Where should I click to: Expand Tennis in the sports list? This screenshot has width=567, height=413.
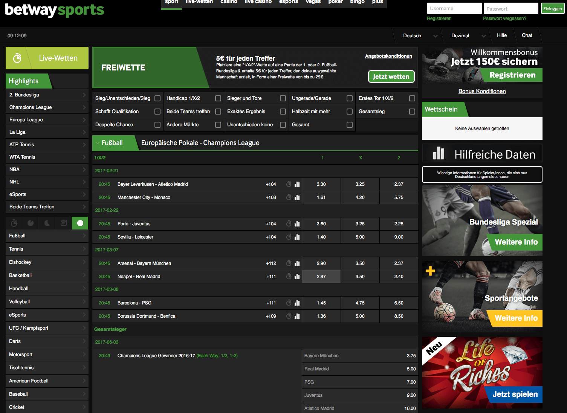(x=47, y=249)
